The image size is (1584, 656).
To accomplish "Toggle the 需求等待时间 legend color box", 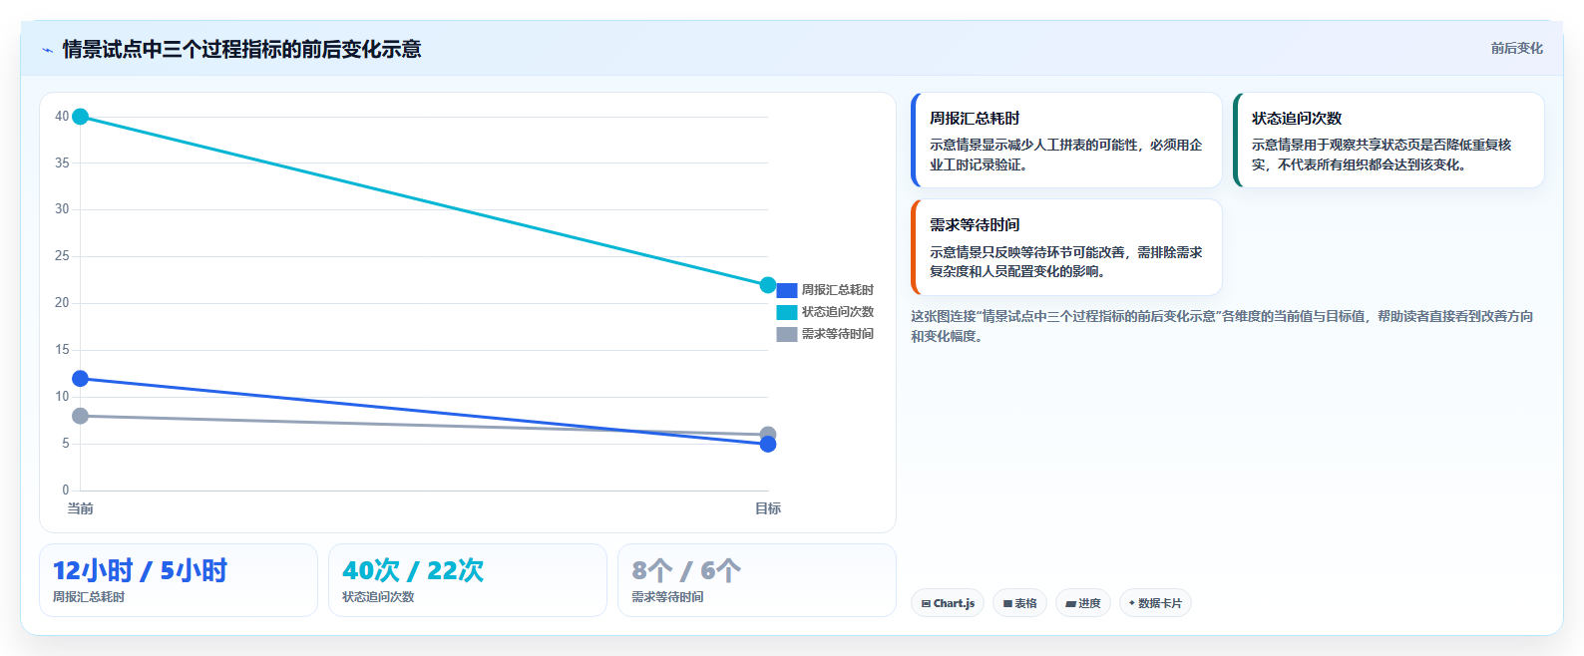I will pyautogui.click(x=787, y=334).
